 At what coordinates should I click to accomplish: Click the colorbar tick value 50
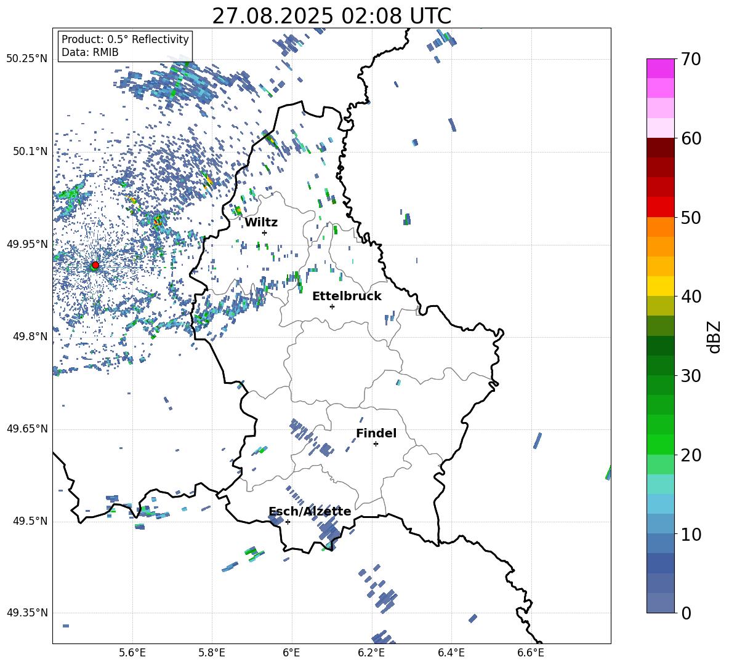[691, 217]
